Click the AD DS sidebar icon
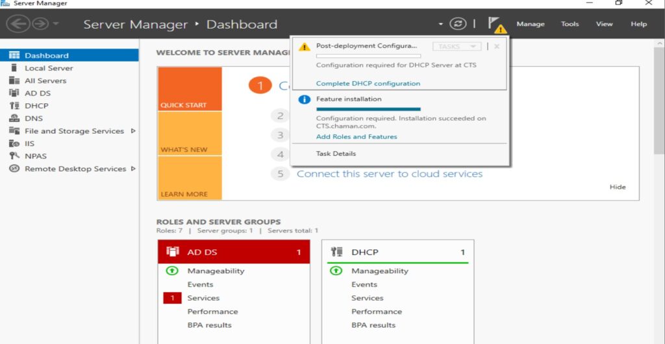665x344 pixels. (x=14, y=93)
